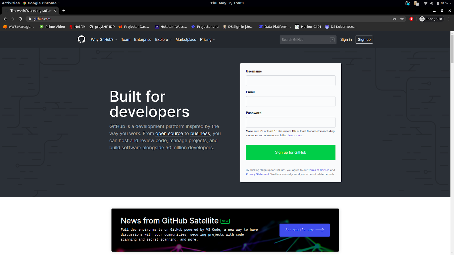Open Team nav item

point(126,40)
